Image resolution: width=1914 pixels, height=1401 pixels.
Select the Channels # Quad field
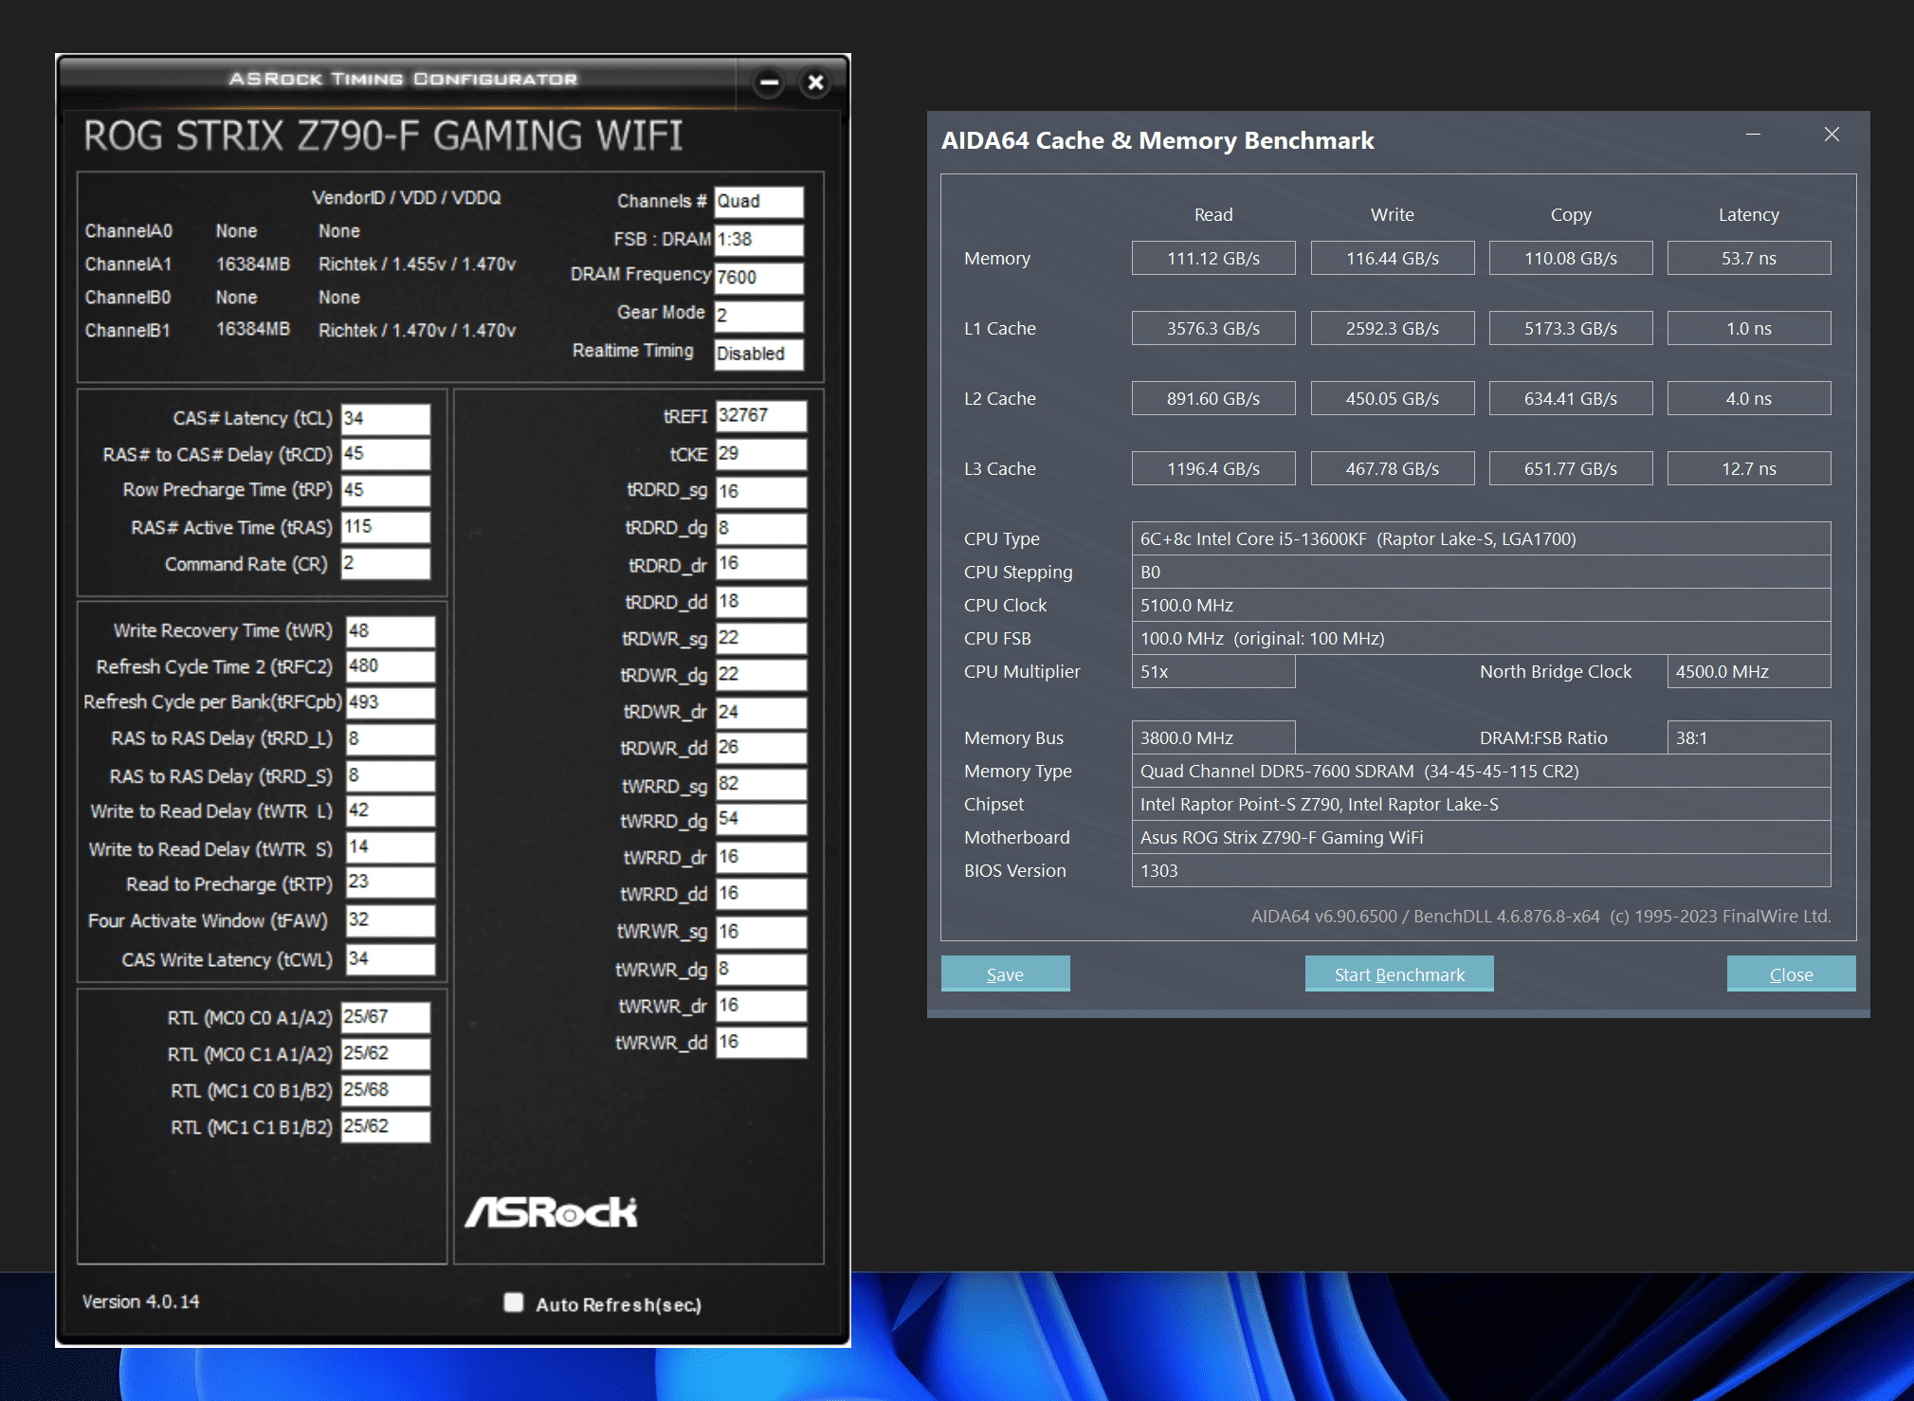(x=758, y=201)
